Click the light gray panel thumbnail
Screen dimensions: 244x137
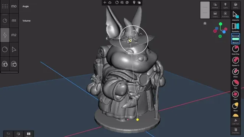(x=205, y=10)
